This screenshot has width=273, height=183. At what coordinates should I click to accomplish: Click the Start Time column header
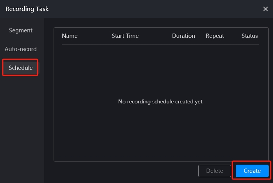coord(125,36)
